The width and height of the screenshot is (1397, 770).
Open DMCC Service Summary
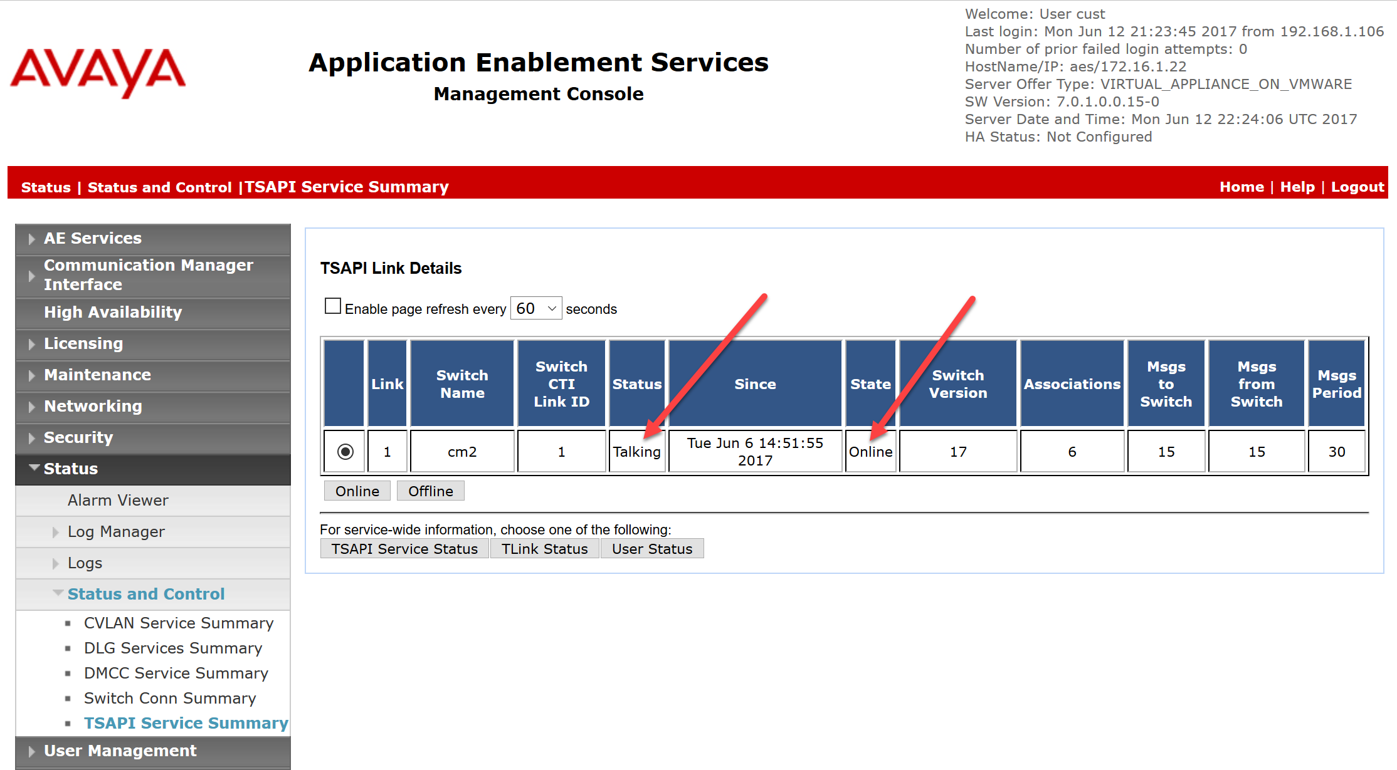pyautogui.click(x=176, y=673)
